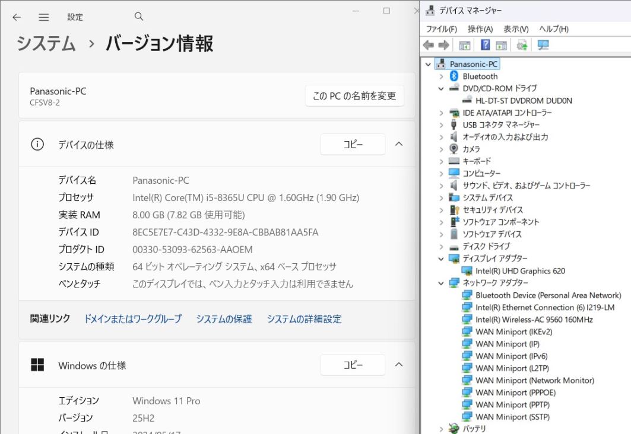Open the 操作(A) menu
631x434 pixels.
(480, 29)
